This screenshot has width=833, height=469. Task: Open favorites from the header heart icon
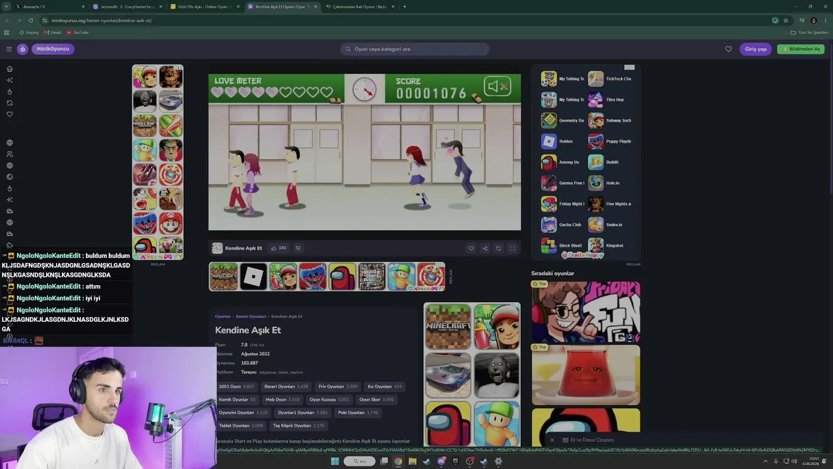728,49
